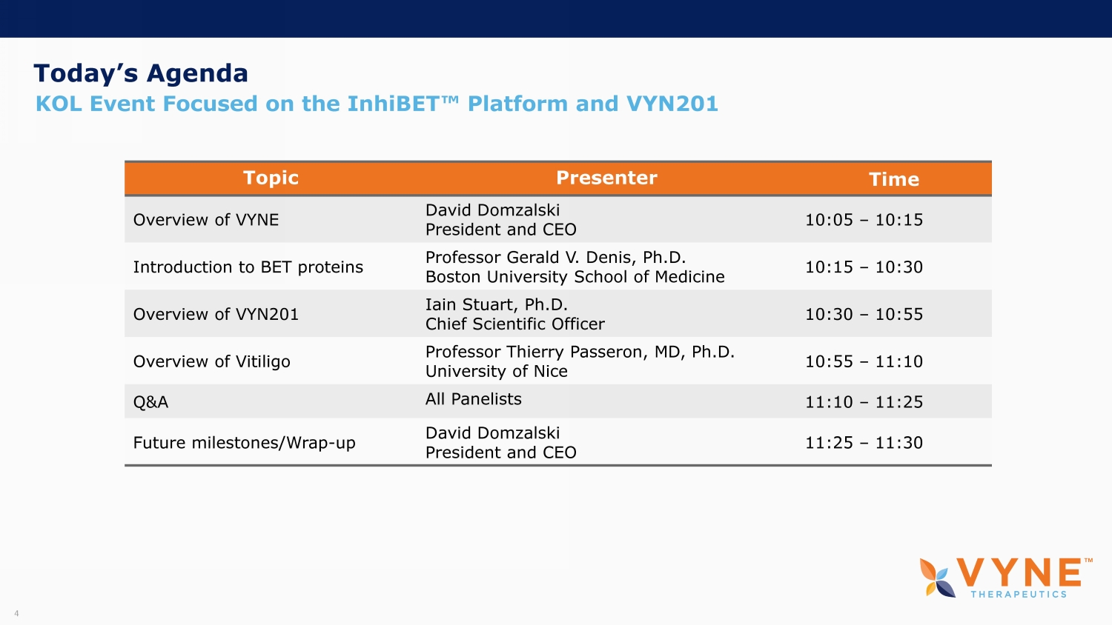Click presenter Iain Stuart, Ph.D.
The image size is (1112, 625).
(x=496, y=305)
